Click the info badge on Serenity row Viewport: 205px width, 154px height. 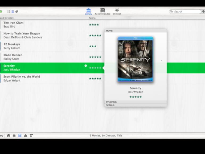pyautogui.click(x=86, y=66)
